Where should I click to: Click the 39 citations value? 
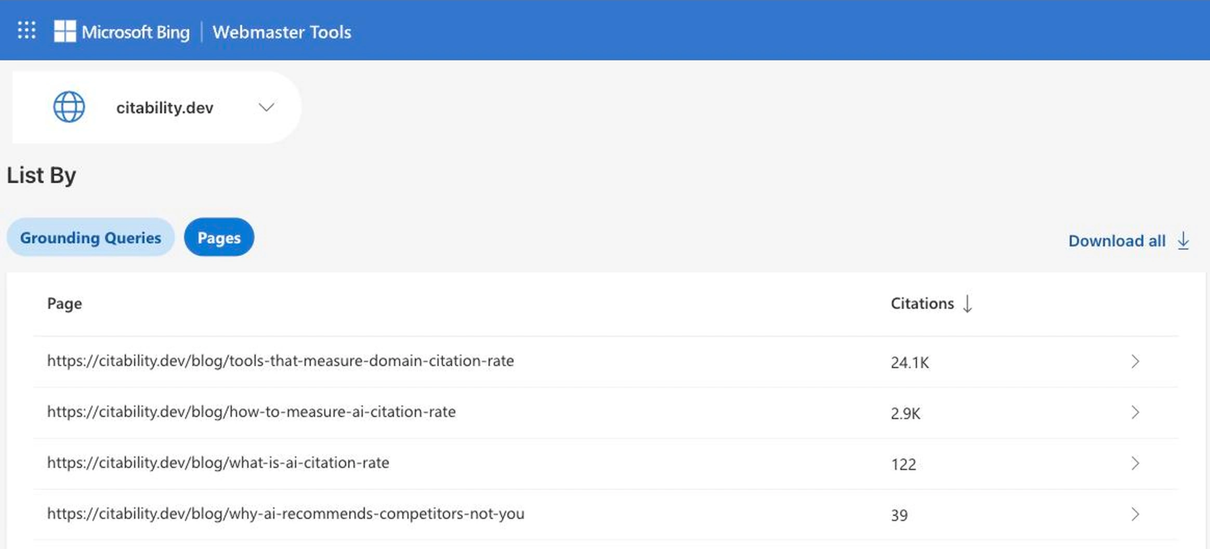pos(899,515)
